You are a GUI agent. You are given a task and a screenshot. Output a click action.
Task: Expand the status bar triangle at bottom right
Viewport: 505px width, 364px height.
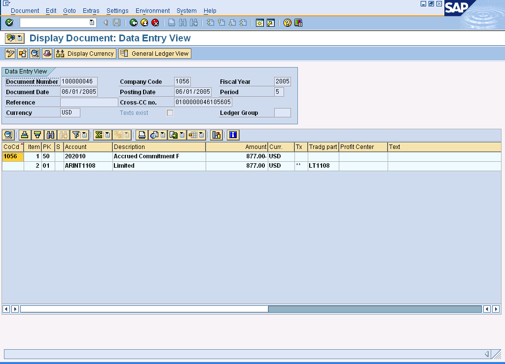point(487,354)
